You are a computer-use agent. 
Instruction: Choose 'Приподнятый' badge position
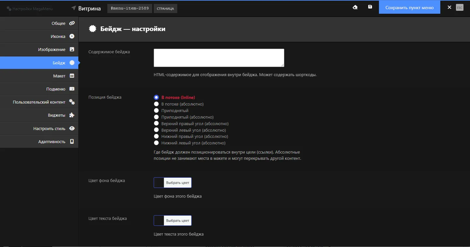click(x=156, y=110)
